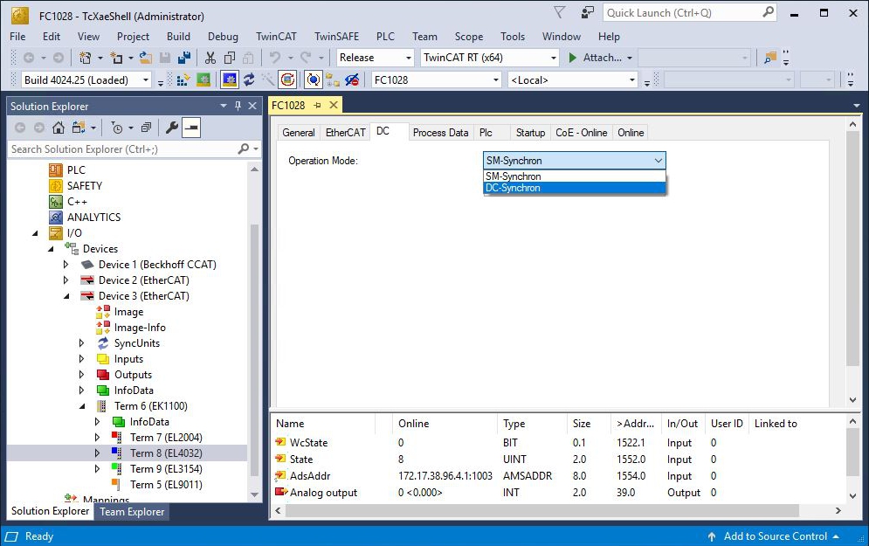
Task: Click the feedback icon beside Quick Launch
Action: pyautogui.click(x=587, y=13)
